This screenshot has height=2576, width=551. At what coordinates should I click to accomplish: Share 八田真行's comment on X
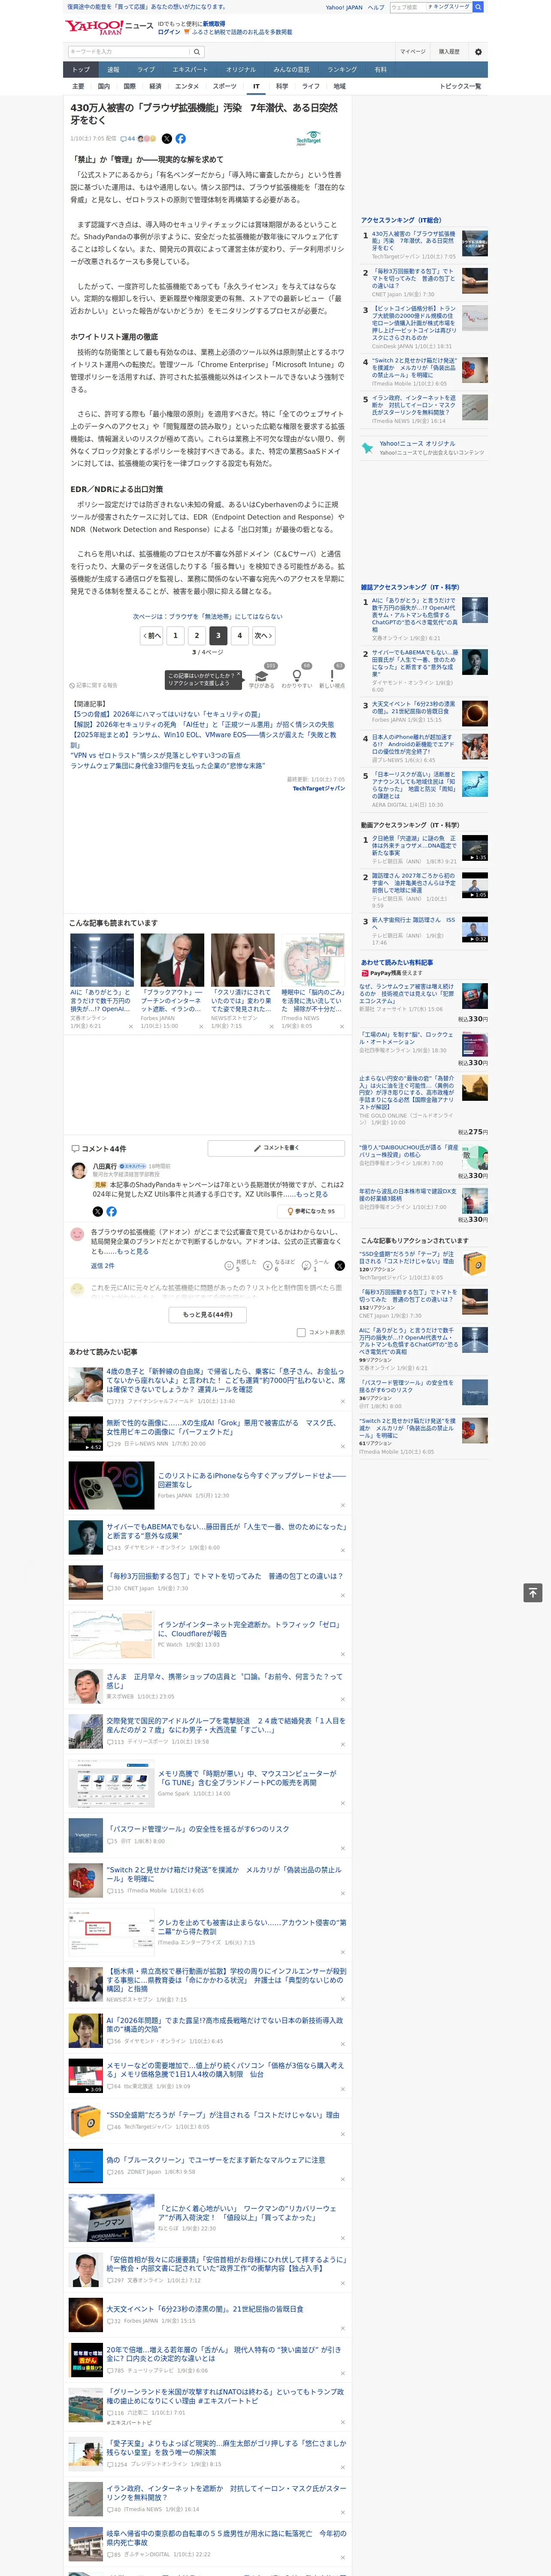[x=97, y=1211]
